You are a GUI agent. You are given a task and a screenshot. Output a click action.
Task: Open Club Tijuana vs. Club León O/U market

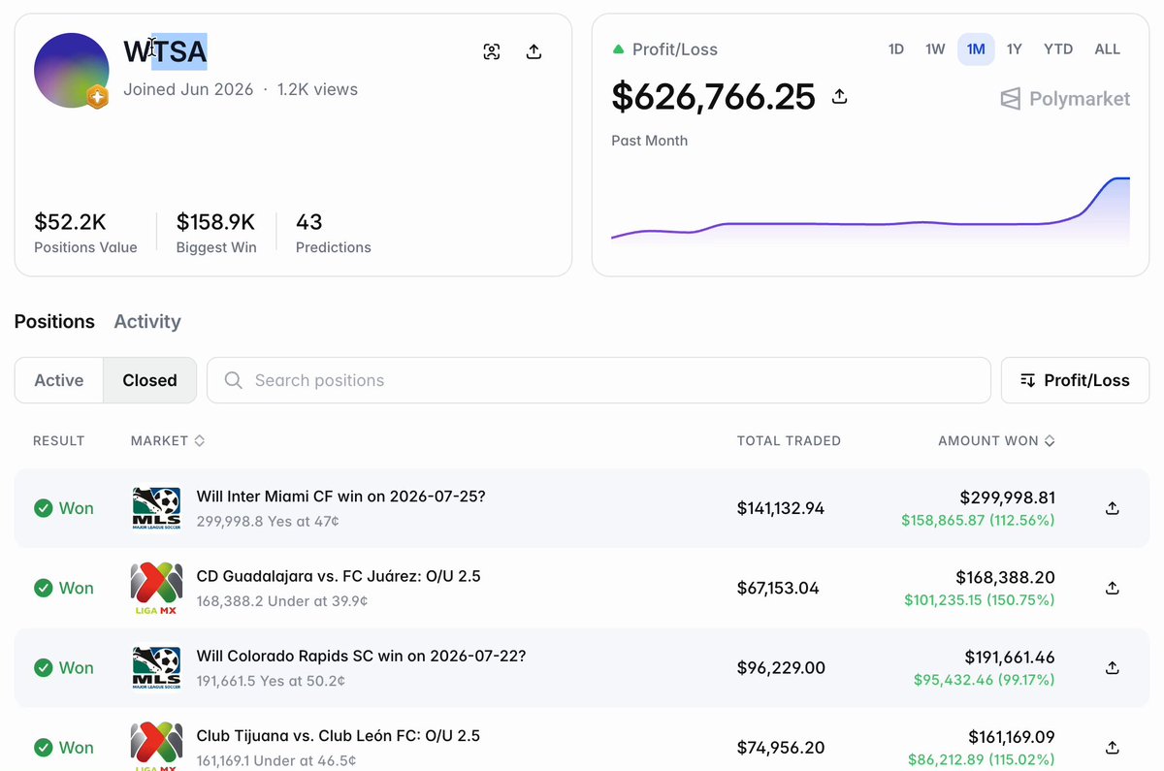coord(339,735)
